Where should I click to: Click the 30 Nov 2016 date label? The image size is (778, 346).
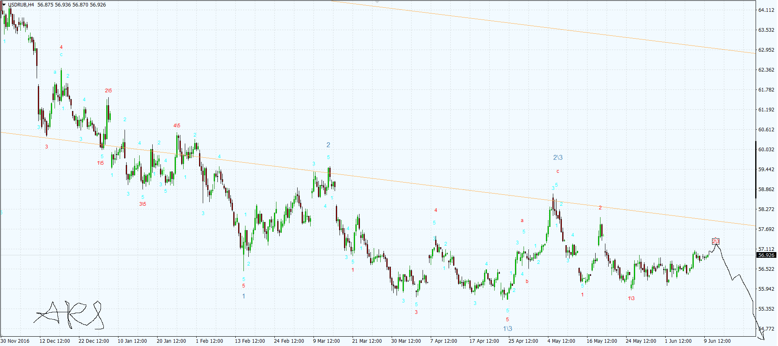point(15,341)
